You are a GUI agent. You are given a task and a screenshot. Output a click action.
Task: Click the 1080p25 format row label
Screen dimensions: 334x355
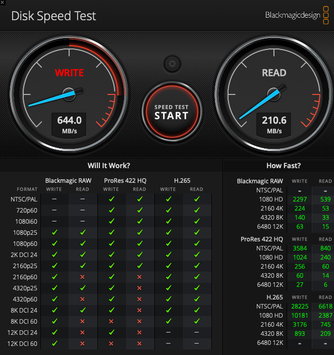[x=25, y=232]
